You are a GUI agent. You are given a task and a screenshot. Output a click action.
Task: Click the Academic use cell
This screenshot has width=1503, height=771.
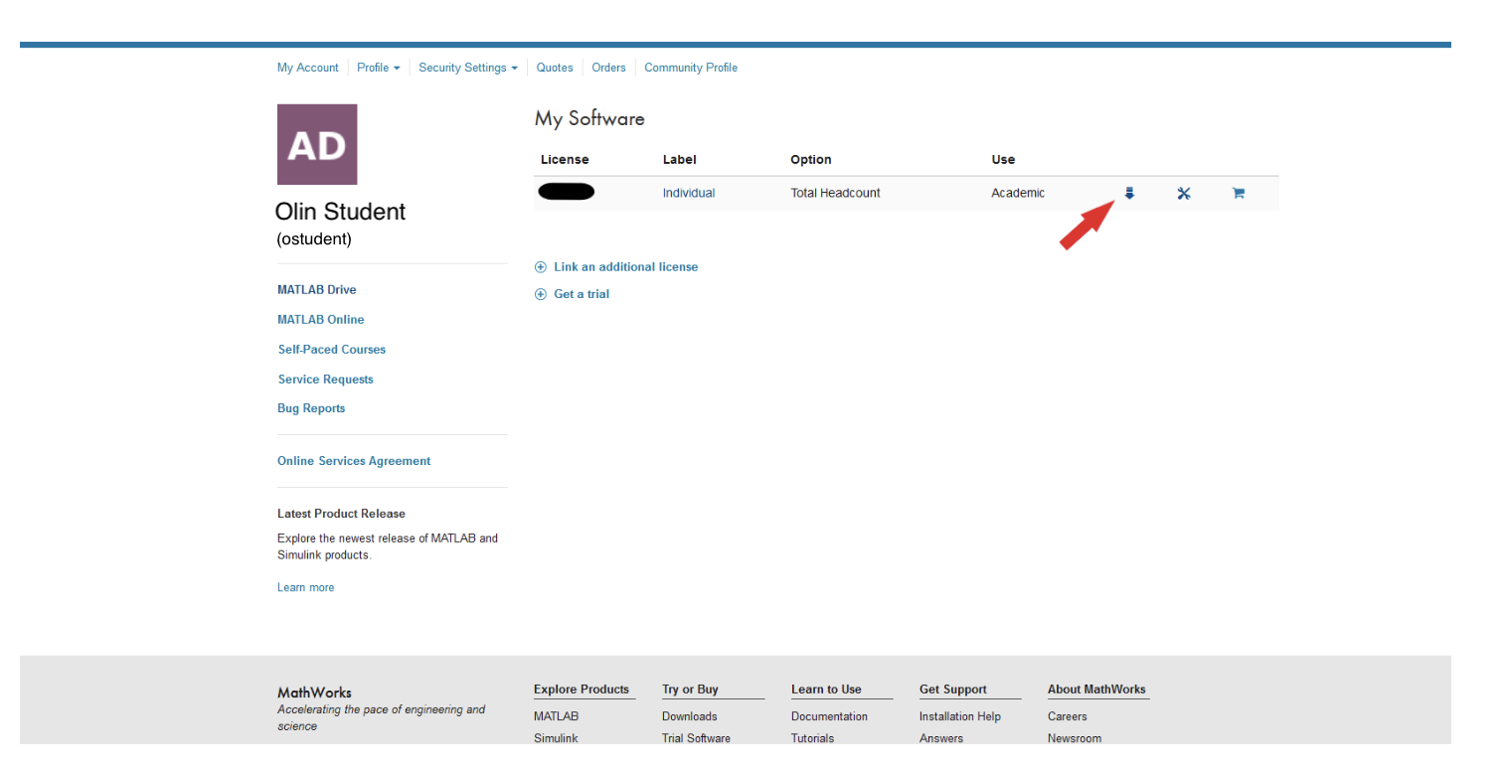pyautogui.click(x=1018, y=193)
